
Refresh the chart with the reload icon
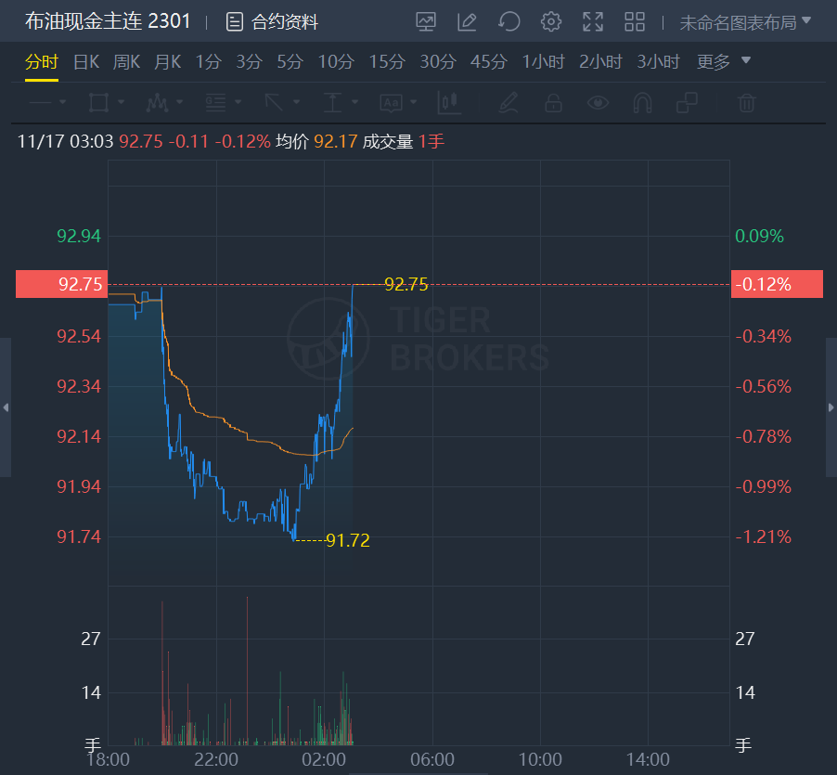[x=509, y=21]
